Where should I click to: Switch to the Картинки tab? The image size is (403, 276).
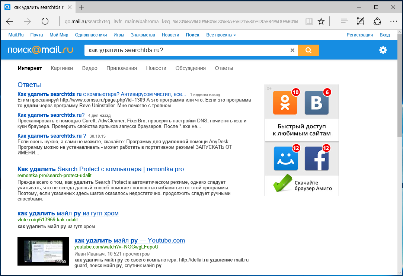62,68
